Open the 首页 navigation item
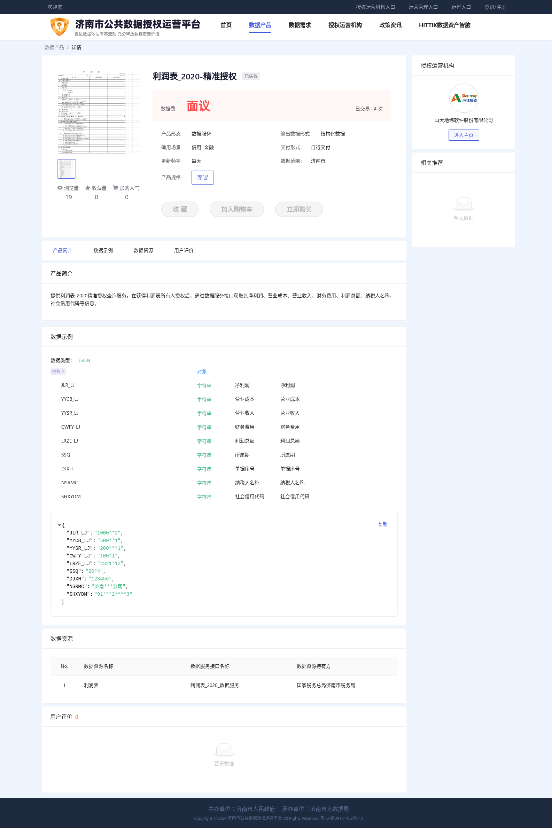Image resolution: width=552 pixels, height=828 pixels. coord(226,25)
